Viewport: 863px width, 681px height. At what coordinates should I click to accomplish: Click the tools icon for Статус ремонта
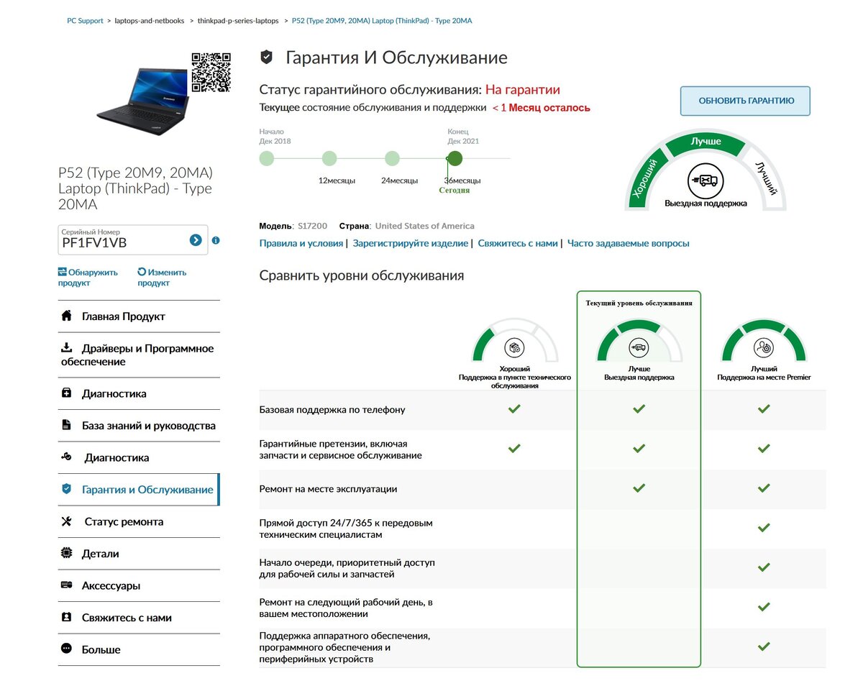tap(67, 521)
